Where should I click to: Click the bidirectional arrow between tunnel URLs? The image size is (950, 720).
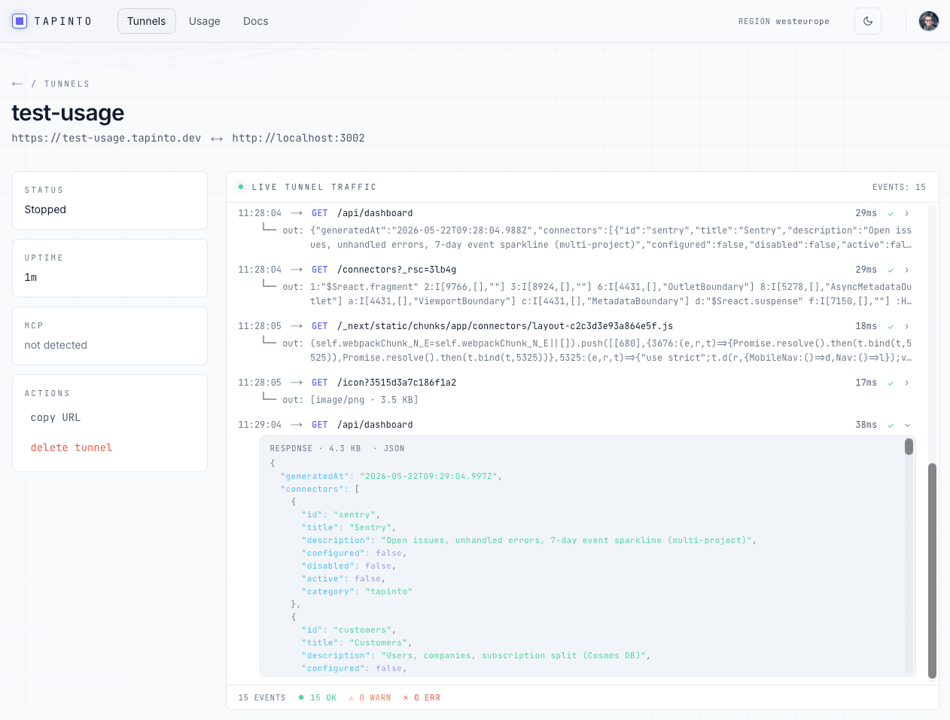[217, 139]
